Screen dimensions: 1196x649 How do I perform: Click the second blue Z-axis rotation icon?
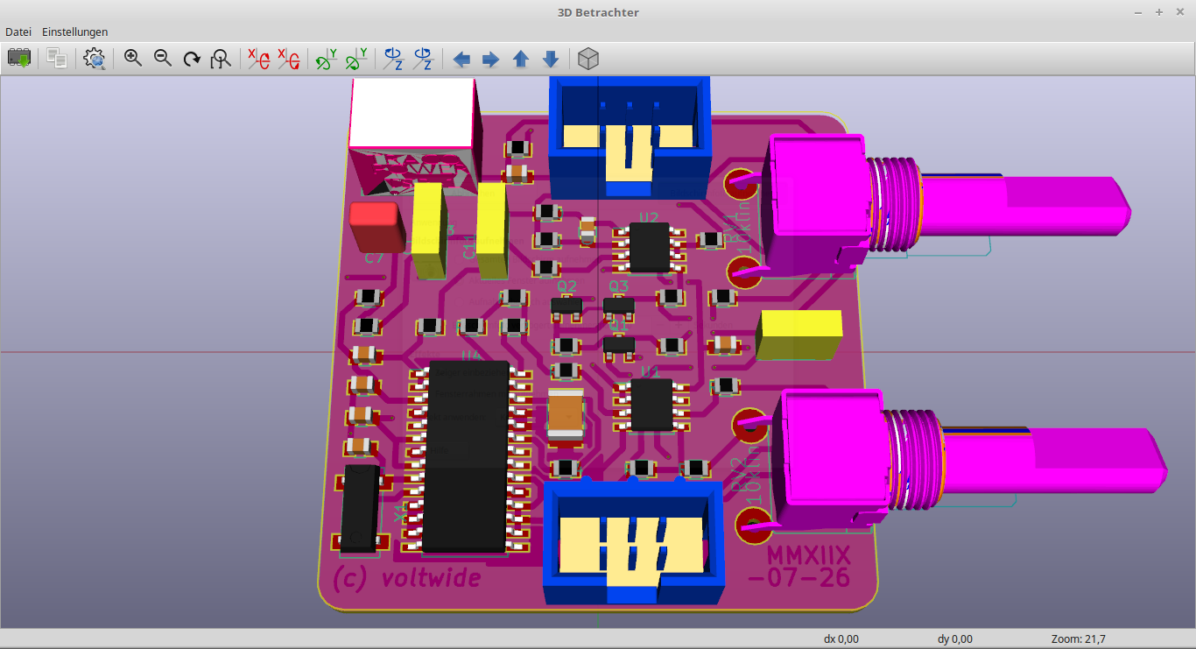point(423,59)
